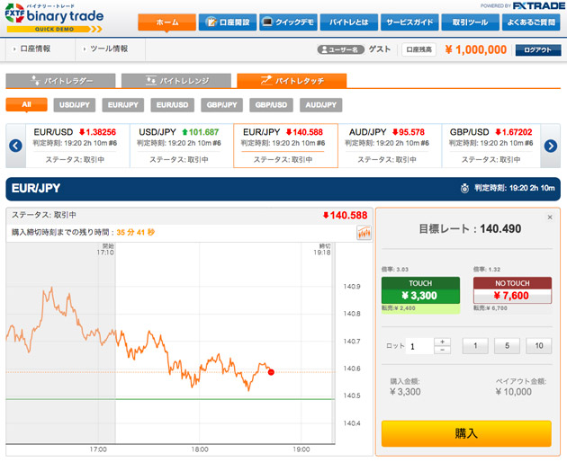This screenshot has height=462, width=567.
Task: Open the 取引ツール menu item
Action: tap(471, 22)
